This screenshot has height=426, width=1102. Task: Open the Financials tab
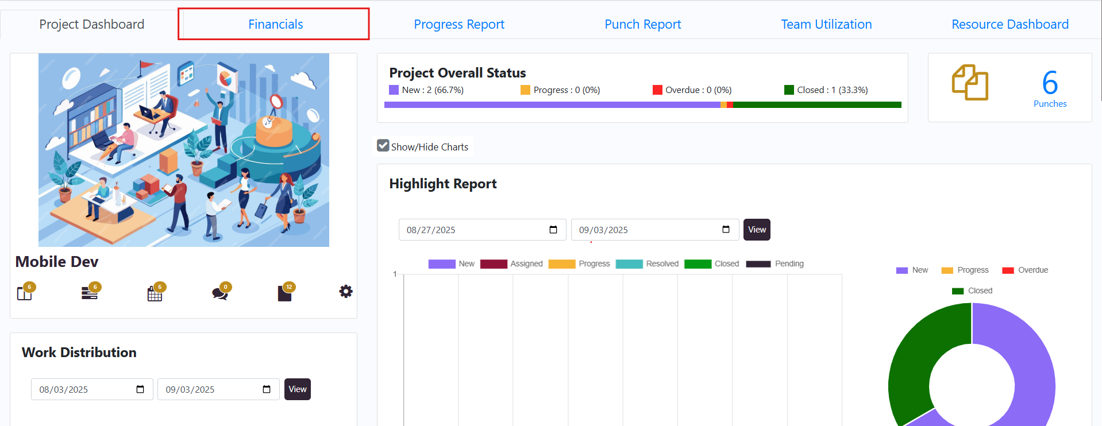[x=276, y=24]
